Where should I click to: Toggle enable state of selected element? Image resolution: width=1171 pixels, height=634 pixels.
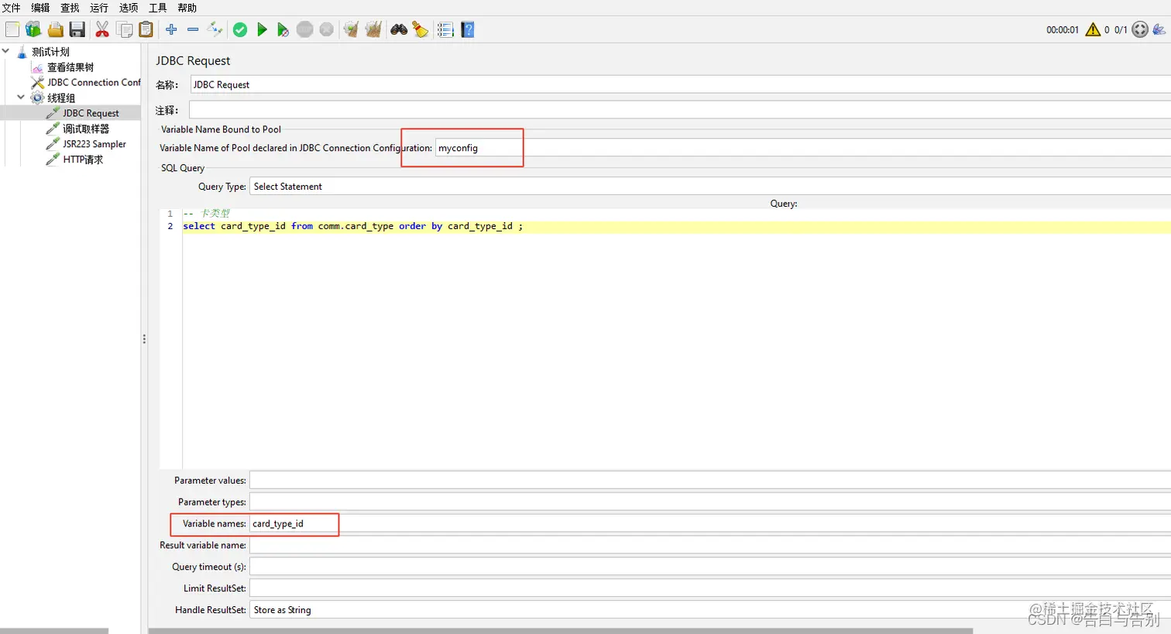pos(215,29)
